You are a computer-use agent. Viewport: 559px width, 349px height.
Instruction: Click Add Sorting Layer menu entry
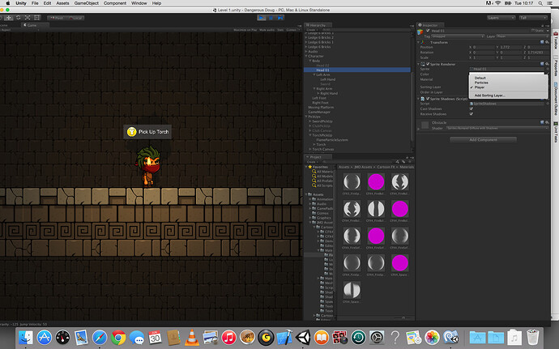point(509,96)
